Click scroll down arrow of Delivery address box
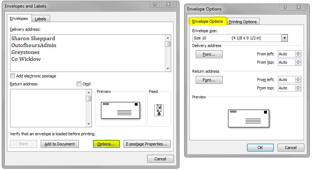The width and height of the screenshot is (312, 170). click(x=168, y=69)
